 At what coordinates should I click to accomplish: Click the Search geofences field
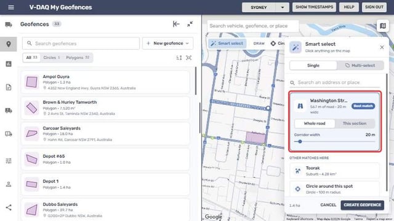point(81,44)
